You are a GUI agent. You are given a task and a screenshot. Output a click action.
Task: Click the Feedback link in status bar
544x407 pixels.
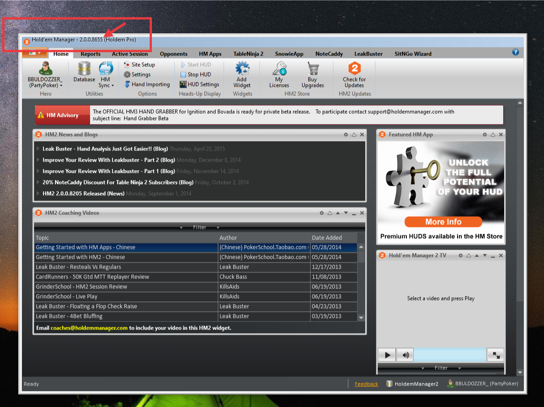366,384
